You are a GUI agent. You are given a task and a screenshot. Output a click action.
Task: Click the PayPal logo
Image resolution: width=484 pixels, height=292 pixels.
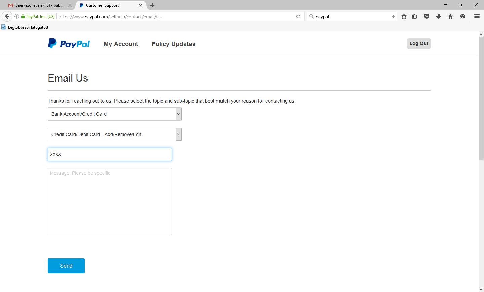point(69,44)
